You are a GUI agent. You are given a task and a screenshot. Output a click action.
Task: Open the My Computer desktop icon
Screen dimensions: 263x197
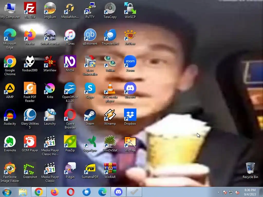point(10,10)
